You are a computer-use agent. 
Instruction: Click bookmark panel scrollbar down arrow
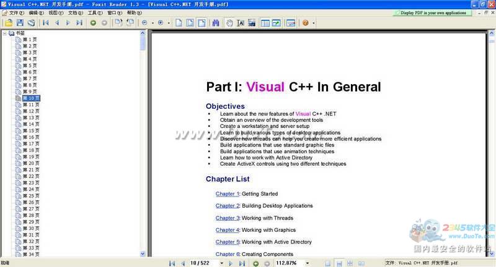pyautogui.click(x=143, y=253)
